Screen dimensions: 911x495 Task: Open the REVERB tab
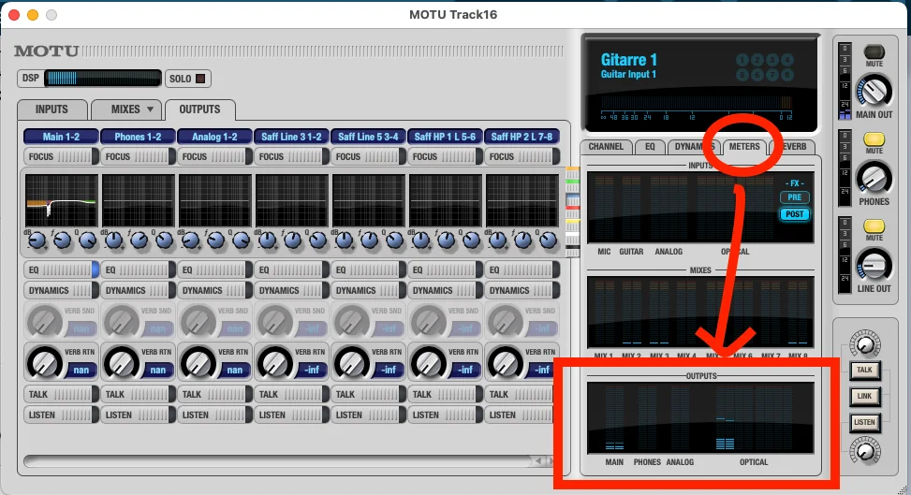(793, 146)
